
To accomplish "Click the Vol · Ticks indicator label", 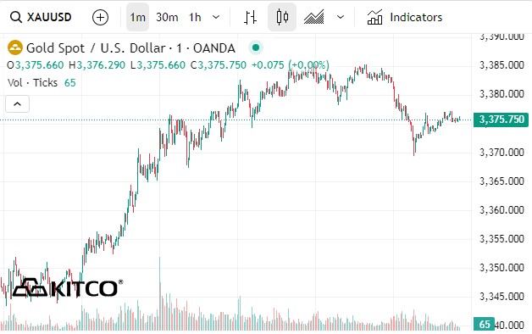I will (32, 82).
